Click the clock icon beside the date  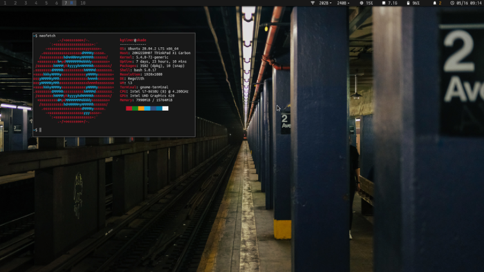pos(452,3)
